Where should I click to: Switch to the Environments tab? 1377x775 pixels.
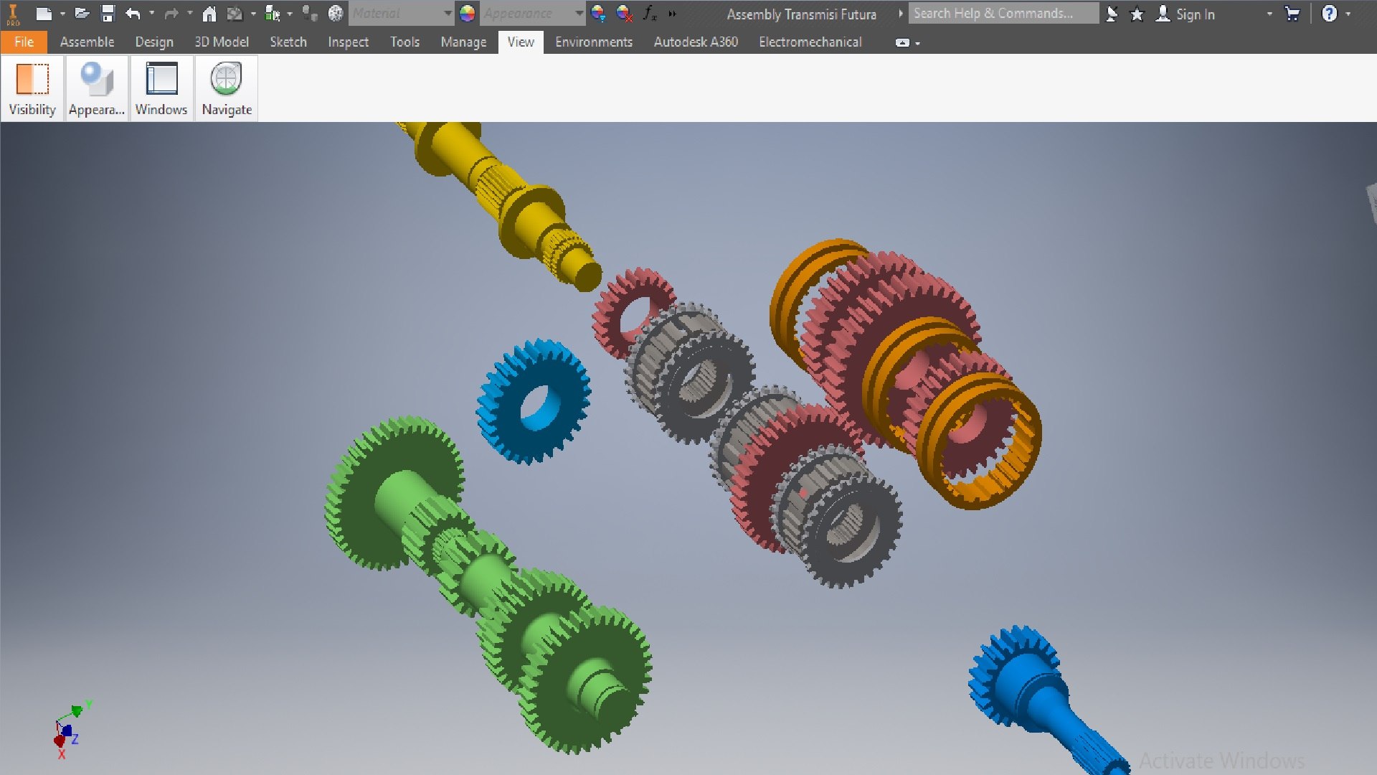point(594,42)
